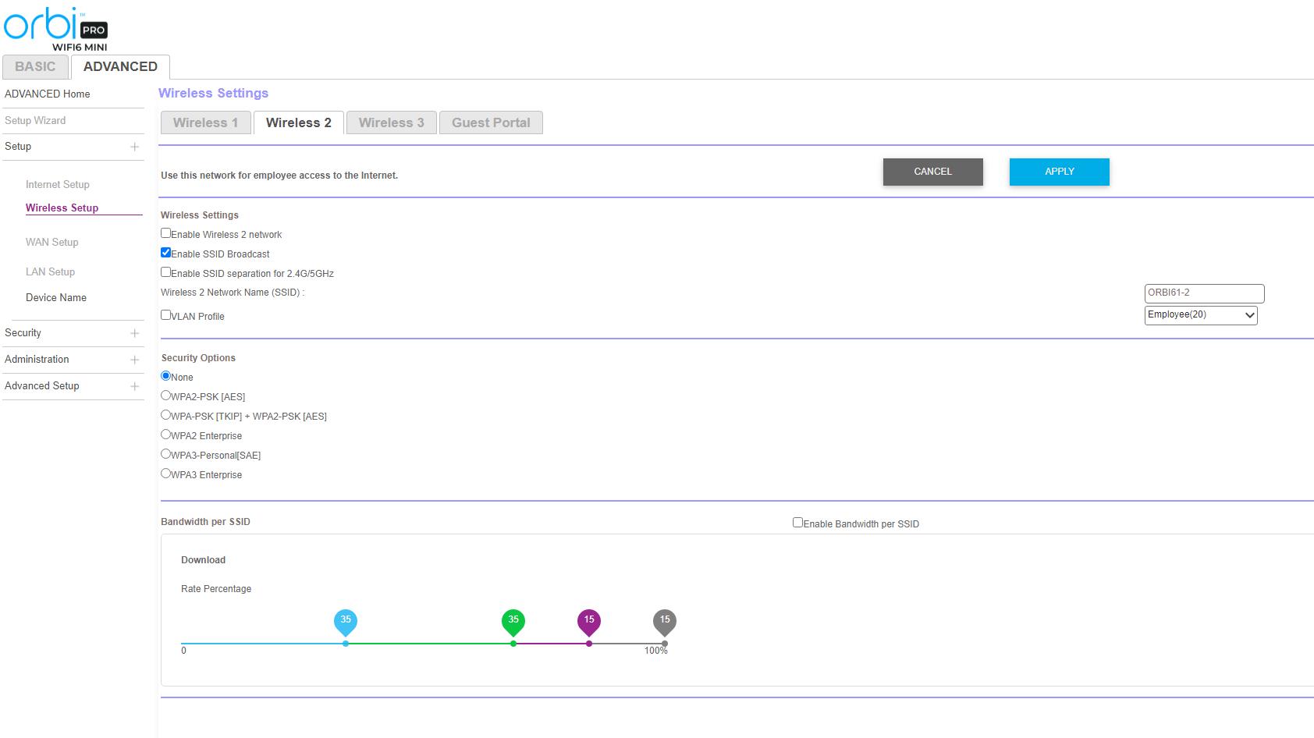Select the blue 35 bandwidth marker

pyautogui.click(x=346, y=622)
